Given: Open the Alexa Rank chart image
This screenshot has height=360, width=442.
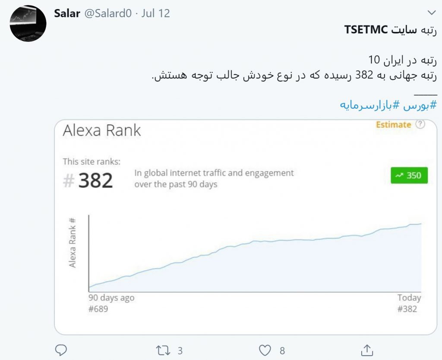Looking at the screenshot, I should (x=246, y=227).
